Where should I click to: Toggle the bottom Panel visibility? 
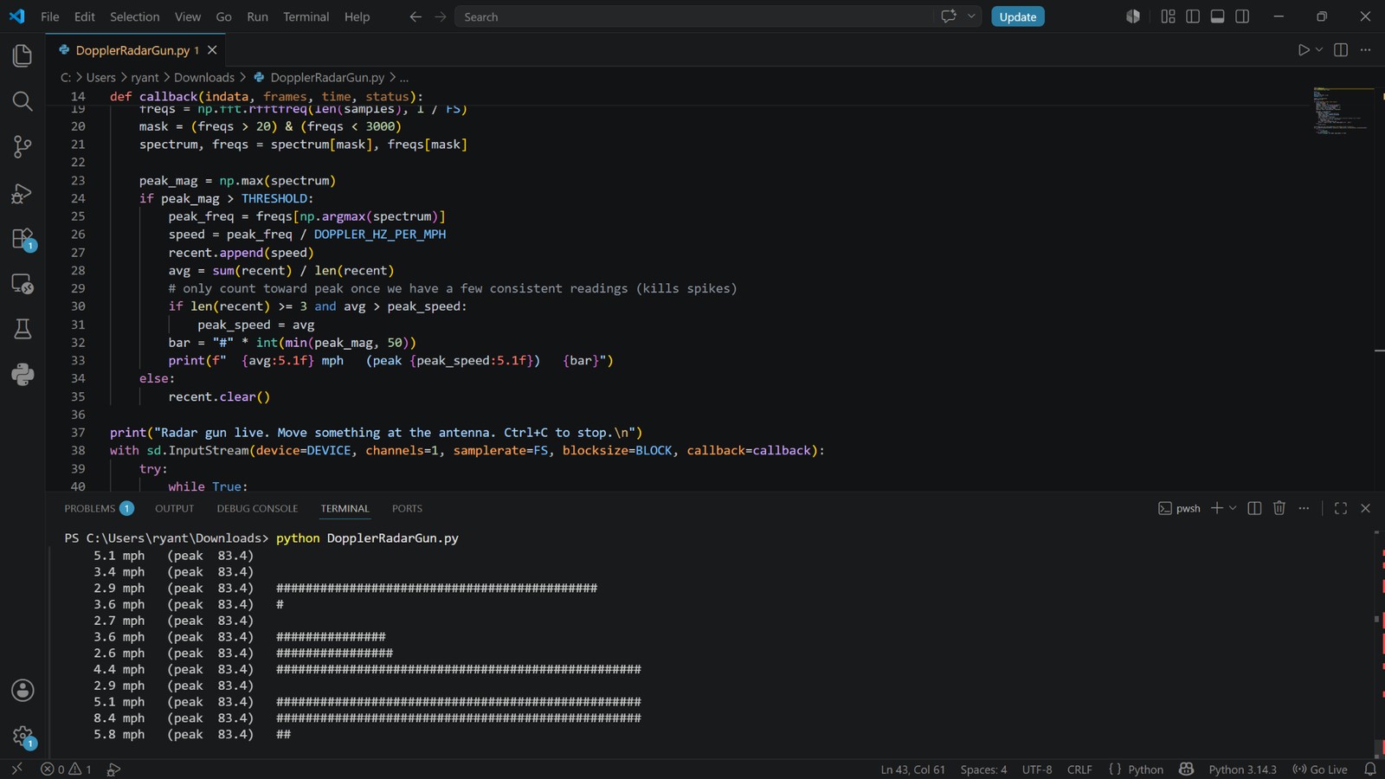(x=1218, y=16)
